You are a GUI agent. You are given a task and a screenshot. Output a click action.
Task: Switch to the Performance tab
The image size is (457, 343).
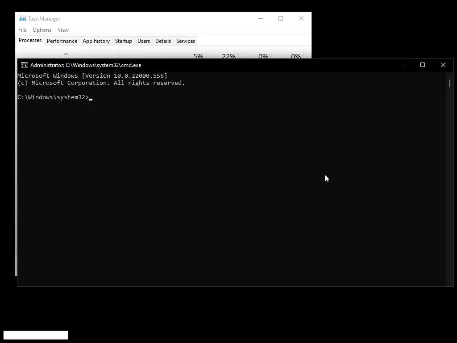pos(62,41)
